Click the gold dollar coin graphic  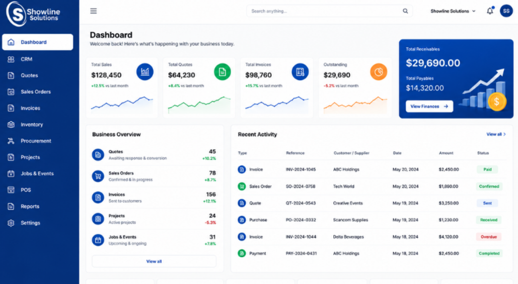[496, 101]
